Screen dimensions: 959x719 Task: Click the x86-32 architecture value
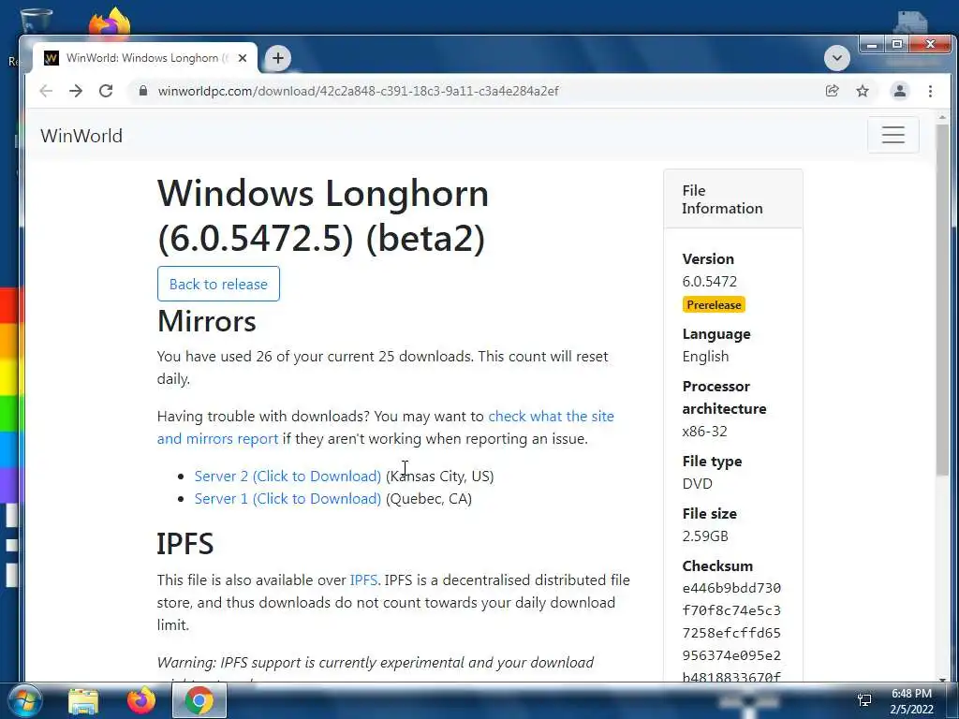point(704,432)
